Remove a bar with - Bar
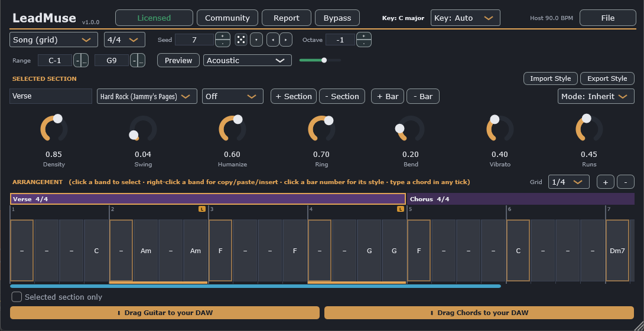 tap(423, 96)
